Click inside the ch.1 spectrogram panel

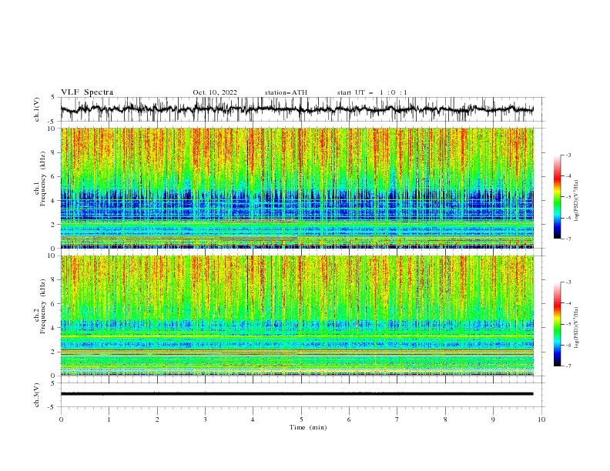(297, 188)
